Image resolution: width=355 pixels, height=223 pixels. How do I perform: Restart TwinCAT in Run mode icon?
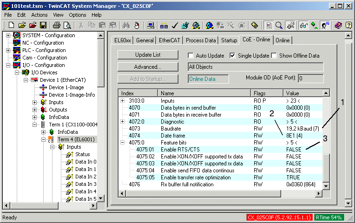click(x=196, y=25)
